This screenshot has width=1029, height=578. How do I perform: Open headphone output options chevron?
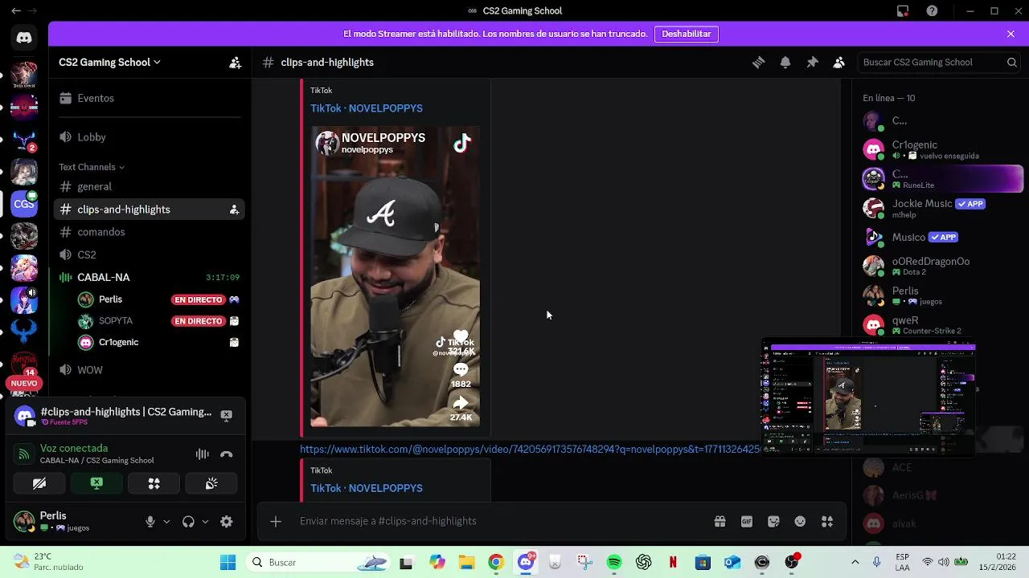pyautogui.click(x=205, y=522)
